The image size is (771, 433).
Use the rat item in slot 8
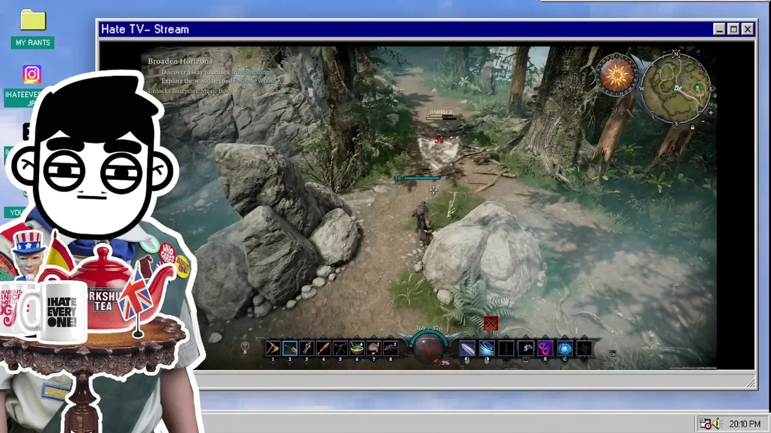pos(390,348)
